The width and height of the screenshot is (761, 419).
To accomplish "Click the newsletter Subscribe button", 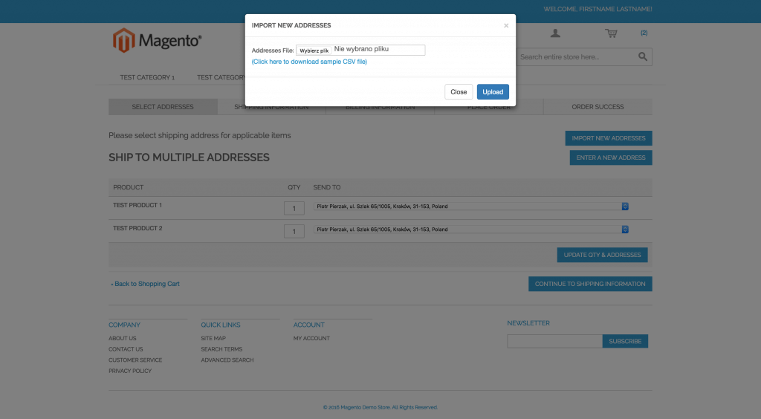I will click(625, 342).
